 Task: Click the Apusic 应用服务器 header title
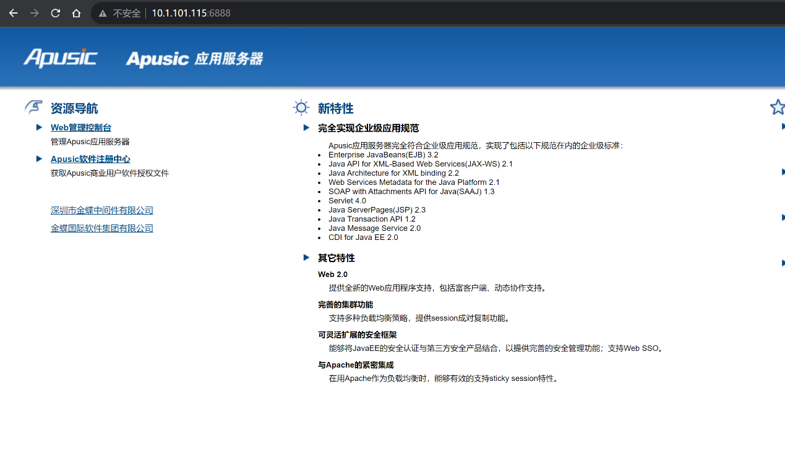pos(194,59)
